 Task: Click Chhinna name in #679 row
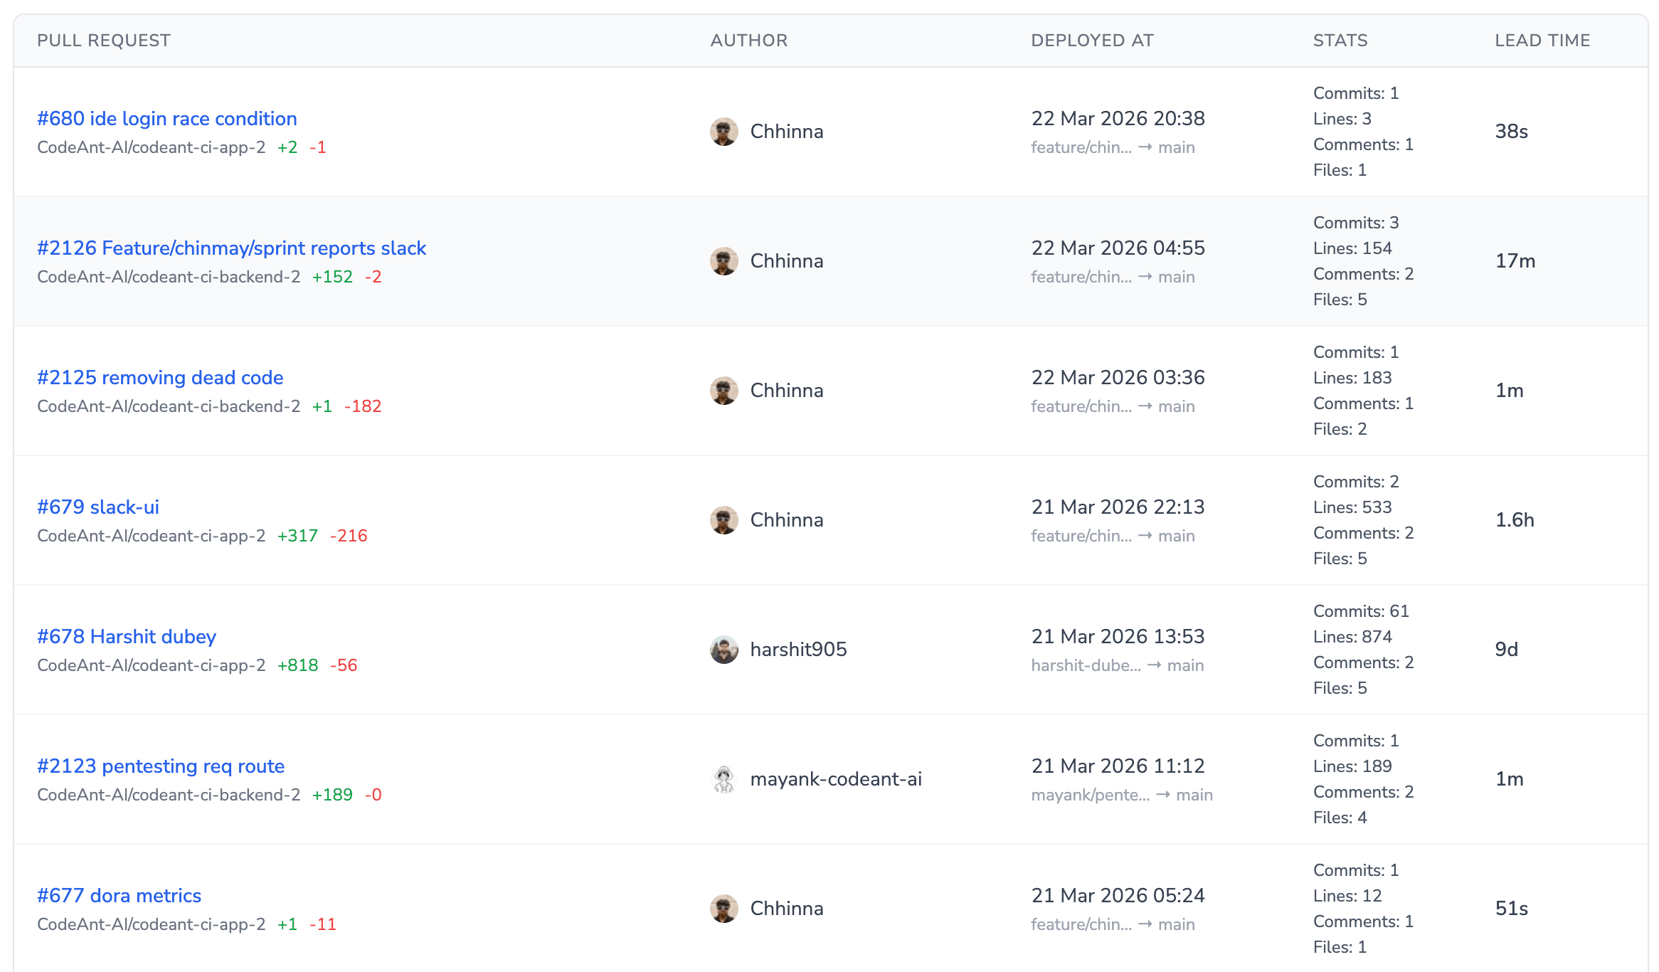point(787,519)
